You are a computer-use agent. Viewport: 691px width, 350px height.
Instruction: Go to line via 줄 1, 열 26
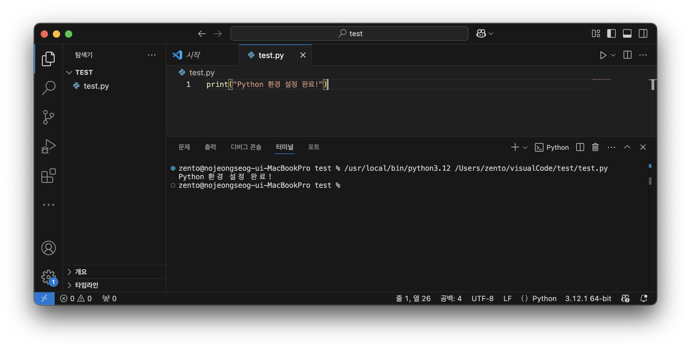tap(413, 298)
